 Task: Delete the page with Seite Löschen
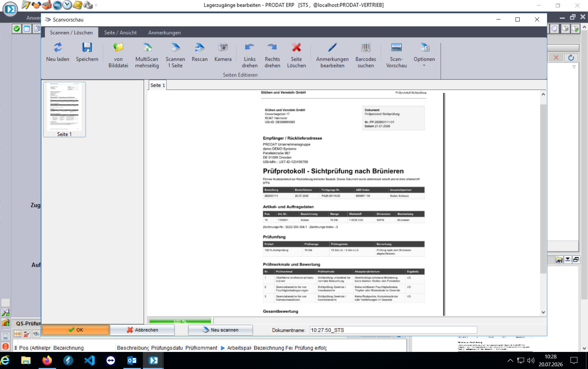[296, 55]
